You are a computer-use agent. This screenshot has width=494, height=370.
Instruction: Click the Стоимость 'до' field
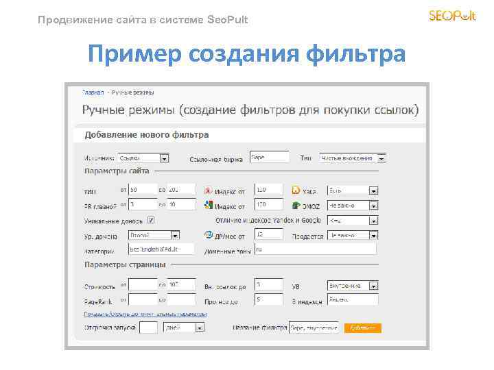[x=181, y=284]
